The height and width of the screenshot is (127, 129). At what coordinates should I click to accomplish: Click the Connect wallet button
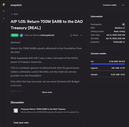pyautogui.click(x=110, y=5)
